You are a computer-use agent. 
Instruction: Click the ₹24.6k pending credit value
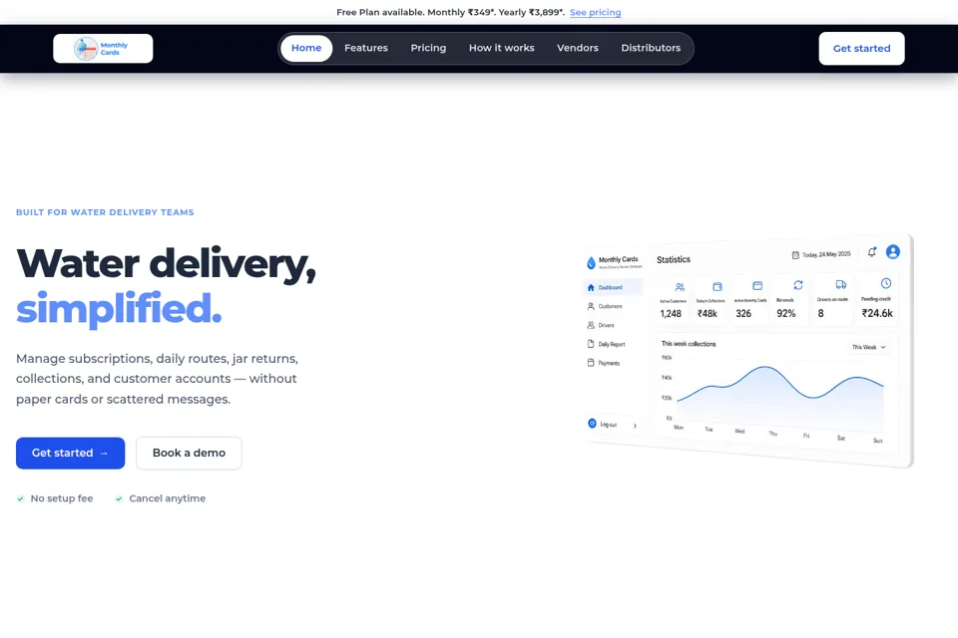(877, 313)
